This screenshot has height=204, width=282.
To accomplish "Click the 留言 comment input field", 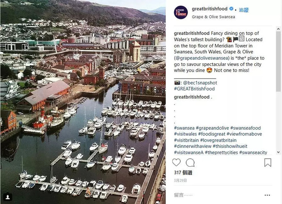I will (x=216, y=195).
